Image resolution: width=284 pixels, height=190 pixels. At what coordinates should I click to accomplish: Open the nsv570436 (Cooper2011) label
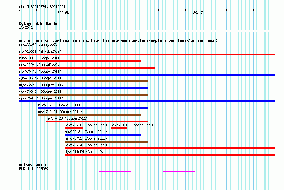[132, 125]
